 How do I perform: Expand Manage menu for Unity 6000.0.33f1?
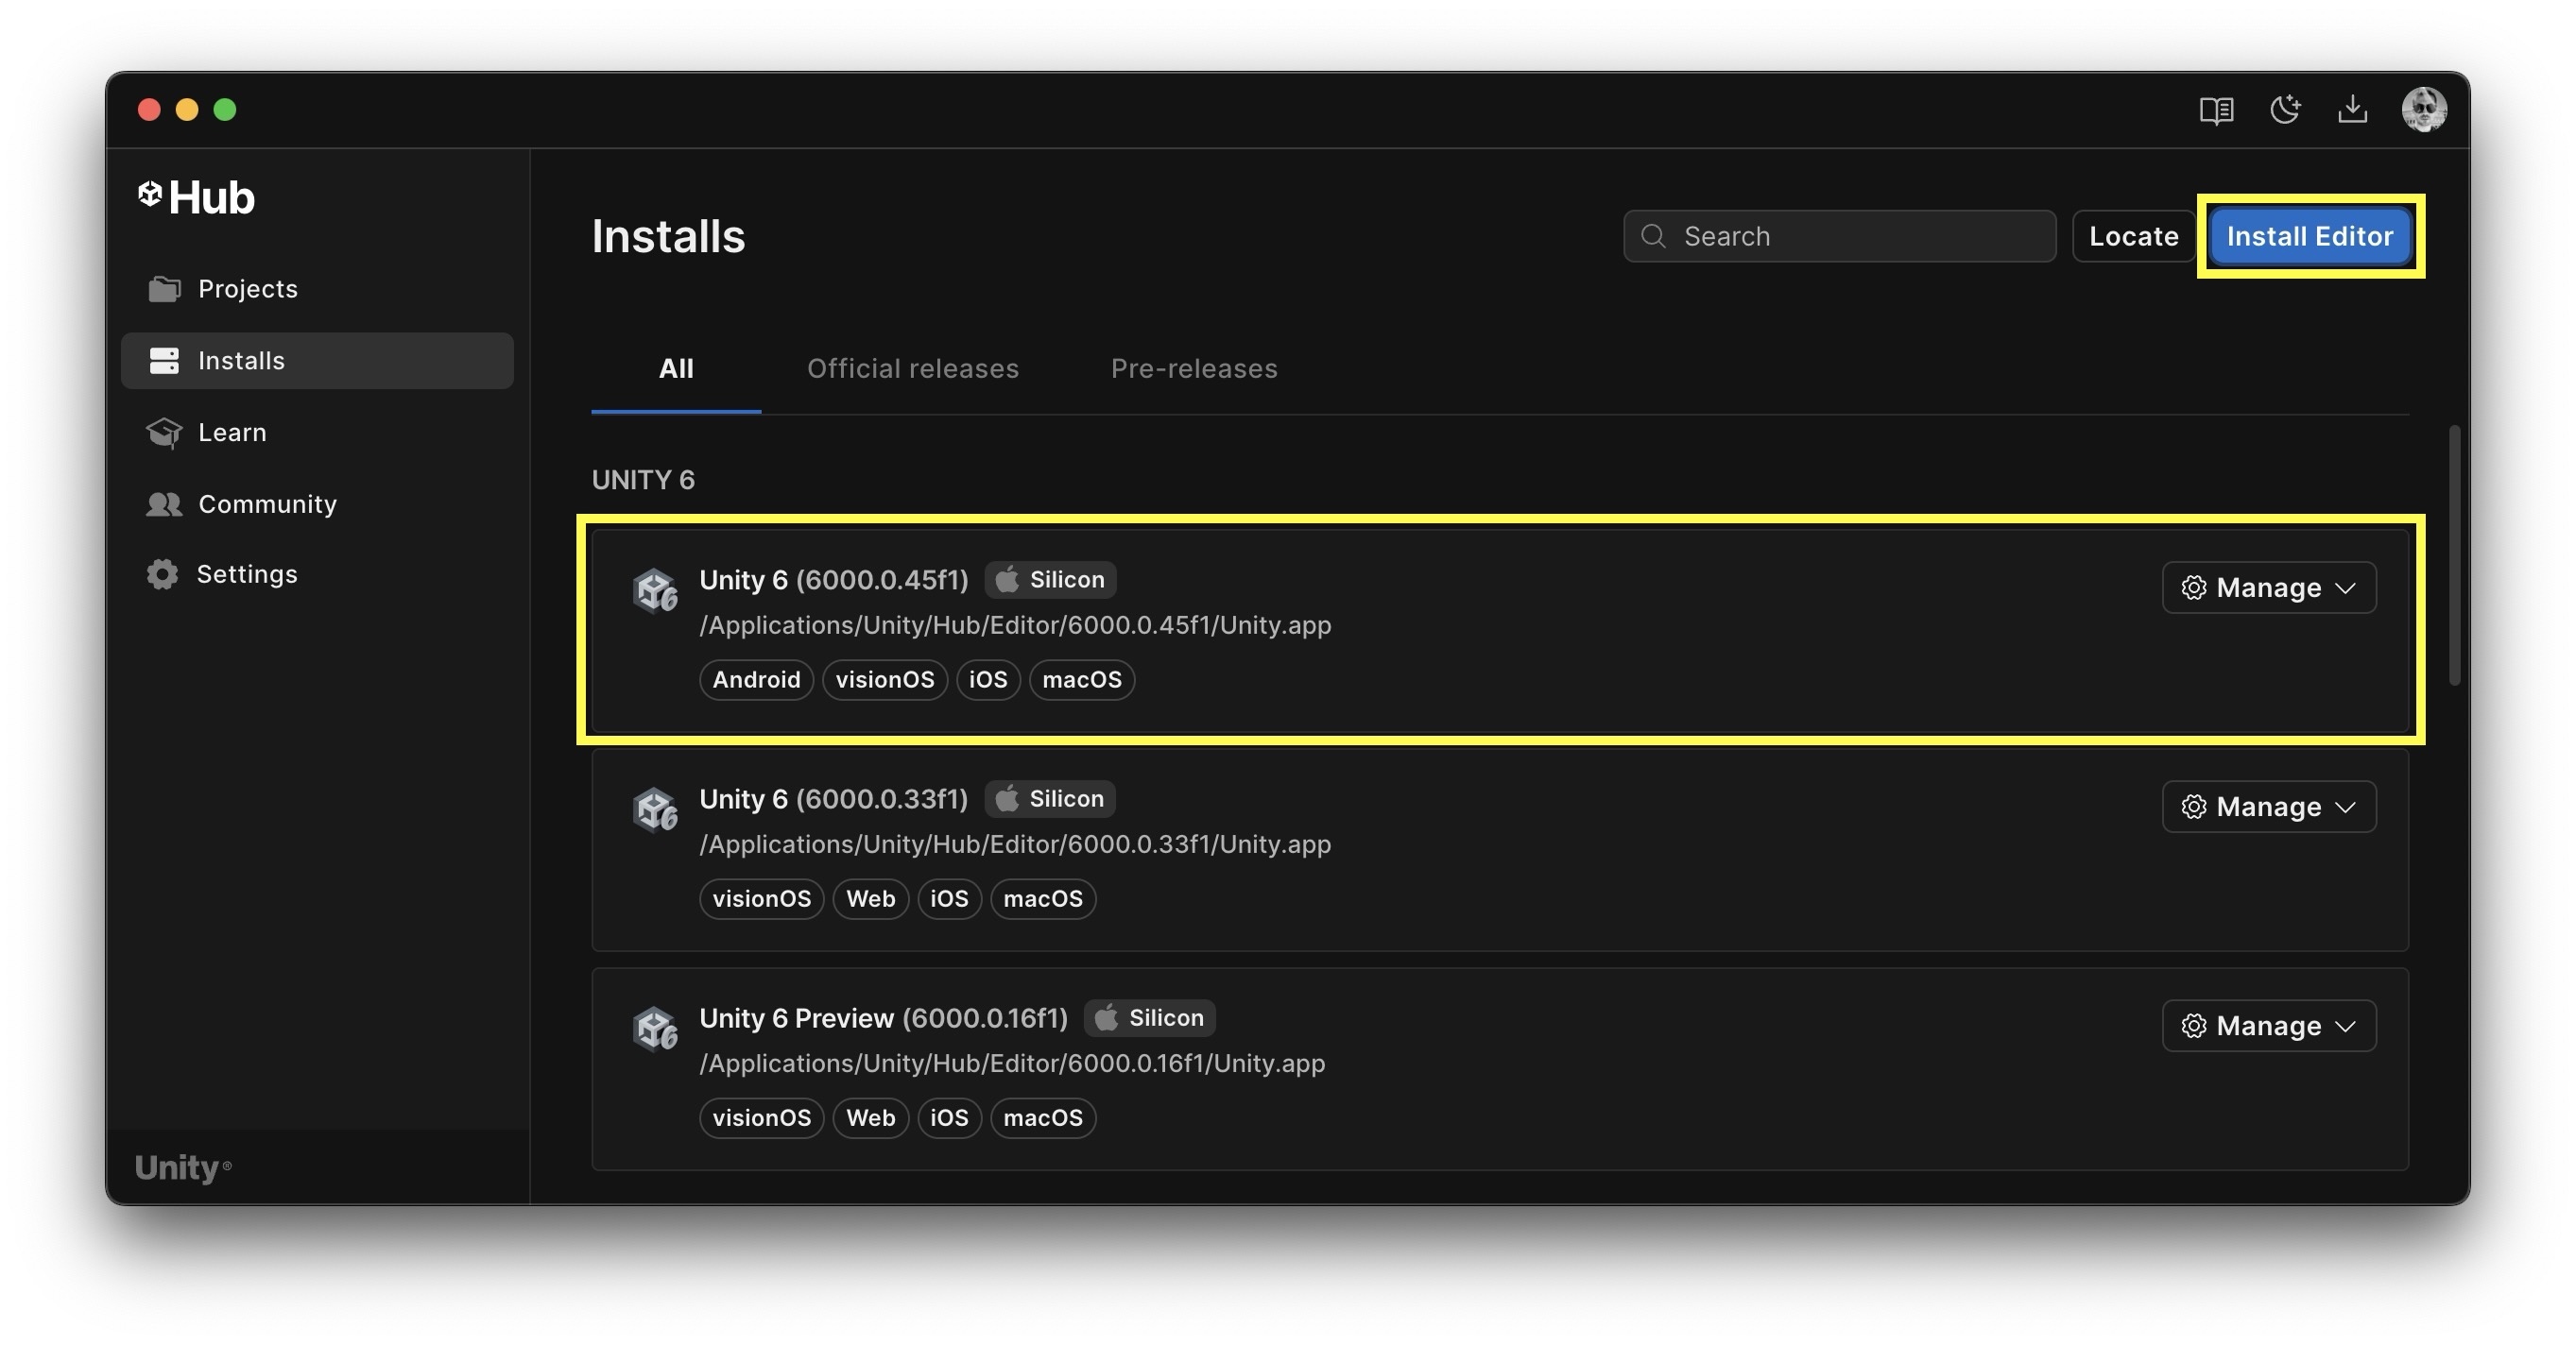click(x=2268, y=807)
